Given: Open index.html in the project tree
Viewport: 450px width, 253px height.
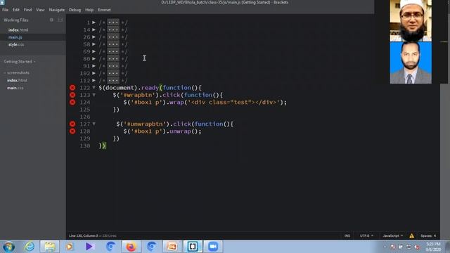Looking at the screenshot, I should (17, 80).
